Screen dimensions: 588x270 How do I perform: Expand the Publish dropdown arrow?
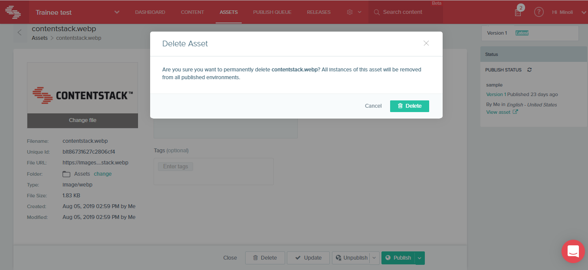420,258
